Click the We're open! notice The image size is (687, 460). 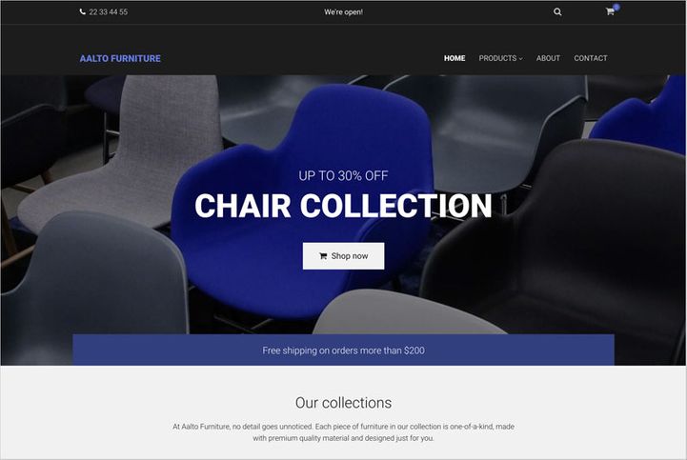pyautogui.click(x=343, y=11)
